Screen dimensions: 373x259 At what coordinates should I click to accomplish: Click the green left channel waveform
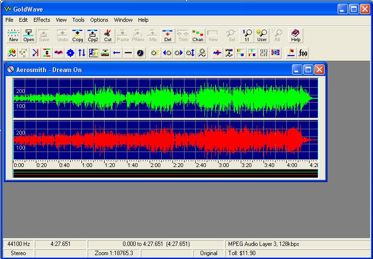(165, 98)
